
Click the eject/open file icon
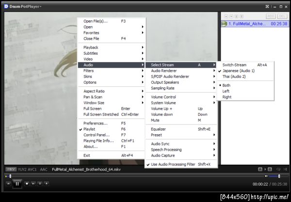47,184
